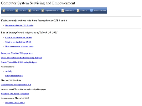
Task: Click the March 4, 2025 Activity text
Action: (11, 80)
